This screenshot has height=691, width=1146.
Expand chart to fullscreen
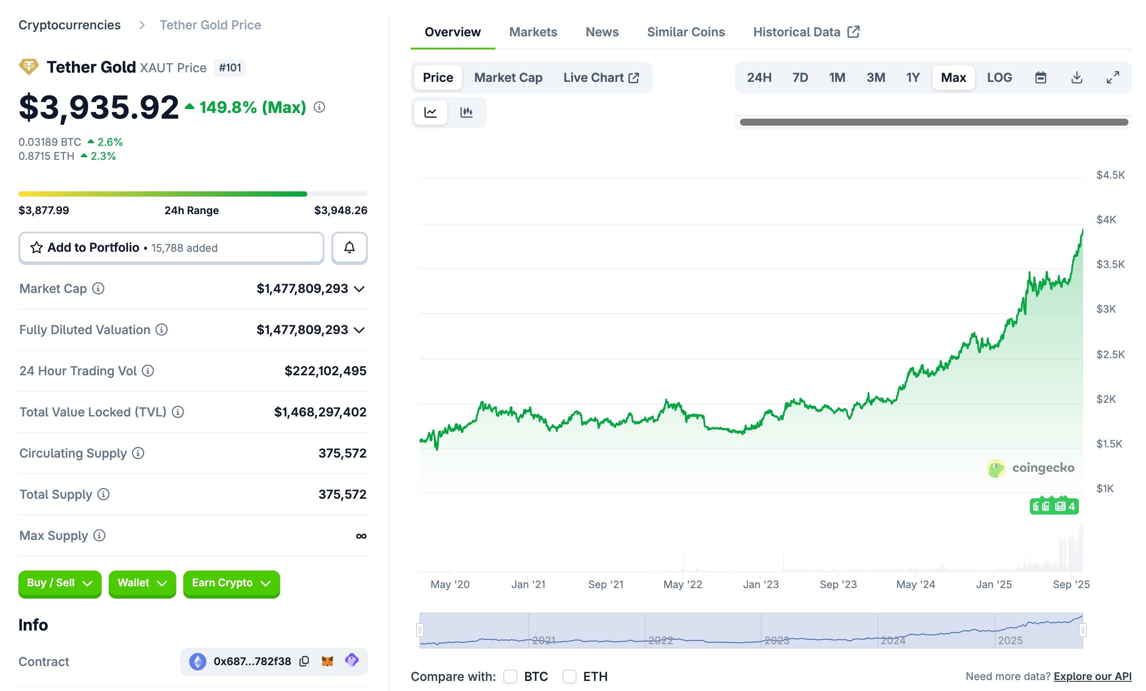[1113, 78]
